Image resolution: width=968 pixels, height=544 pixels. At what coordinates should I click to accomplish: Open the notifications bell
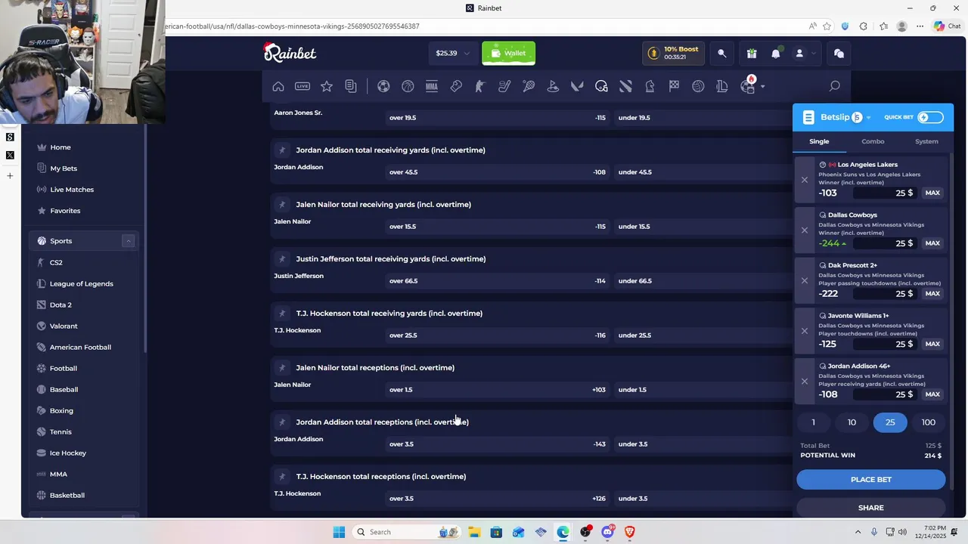tap(775, 53)
